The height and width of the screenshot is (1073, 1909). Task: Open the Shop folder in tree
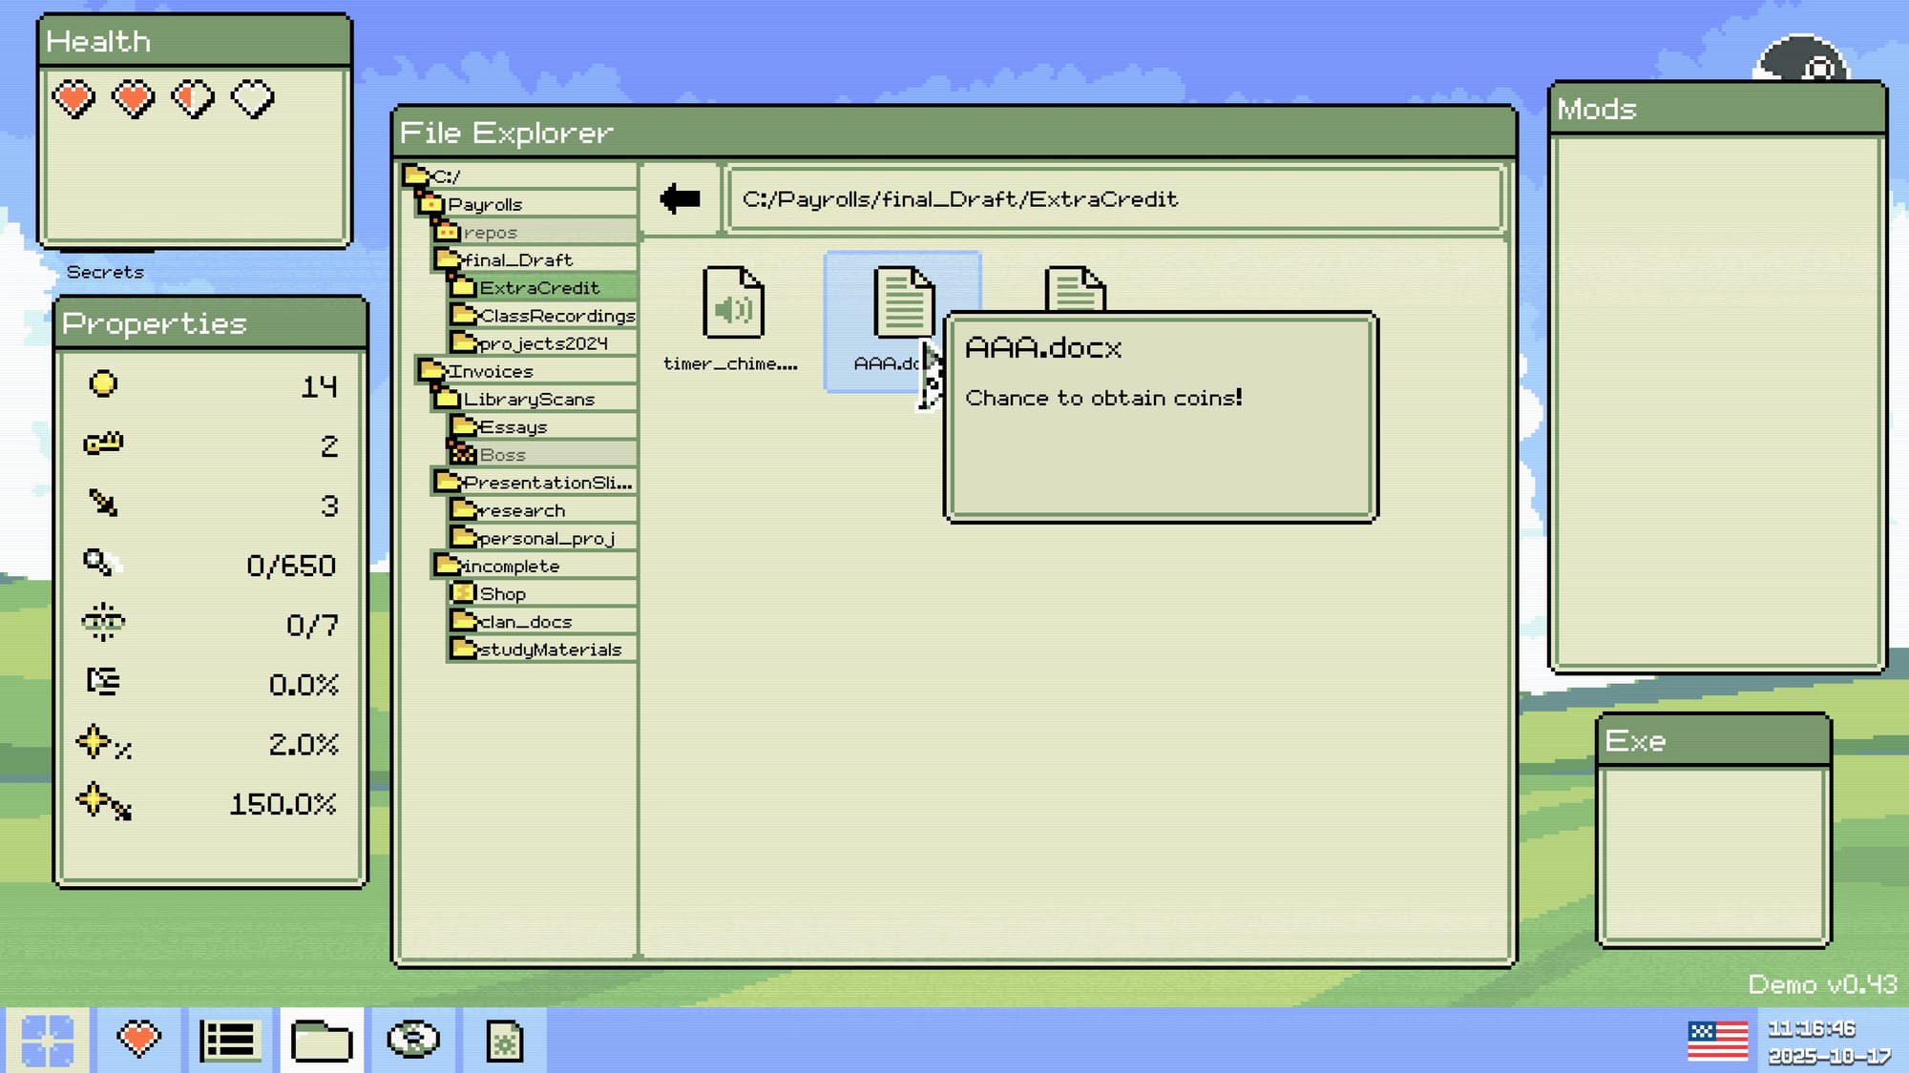(502, 594)
